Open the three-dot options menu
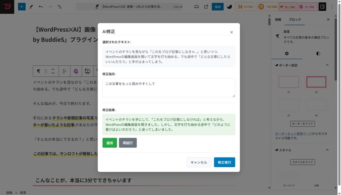Screen dimensions: 341x195 332,7
